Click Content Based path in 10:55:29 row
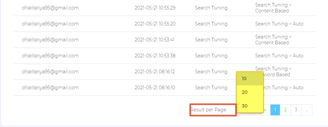 click(x=273, y=8)
